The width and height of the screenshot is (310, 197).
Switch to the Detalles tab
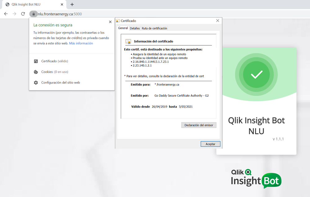click(x=135, y=28)
